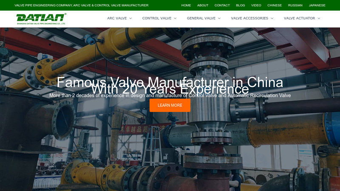Open the General Valve menu
The height and width of the screenshot is (191, 340).
coord(201,18)
